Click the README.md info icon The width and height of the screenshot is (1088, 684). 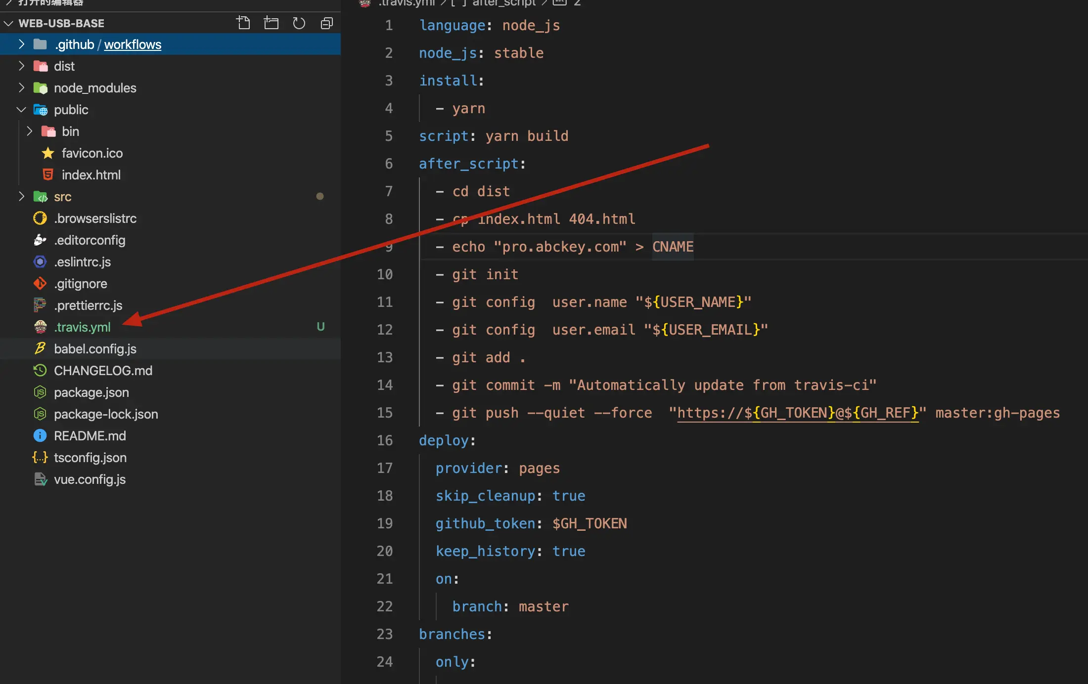click(40, 436)
